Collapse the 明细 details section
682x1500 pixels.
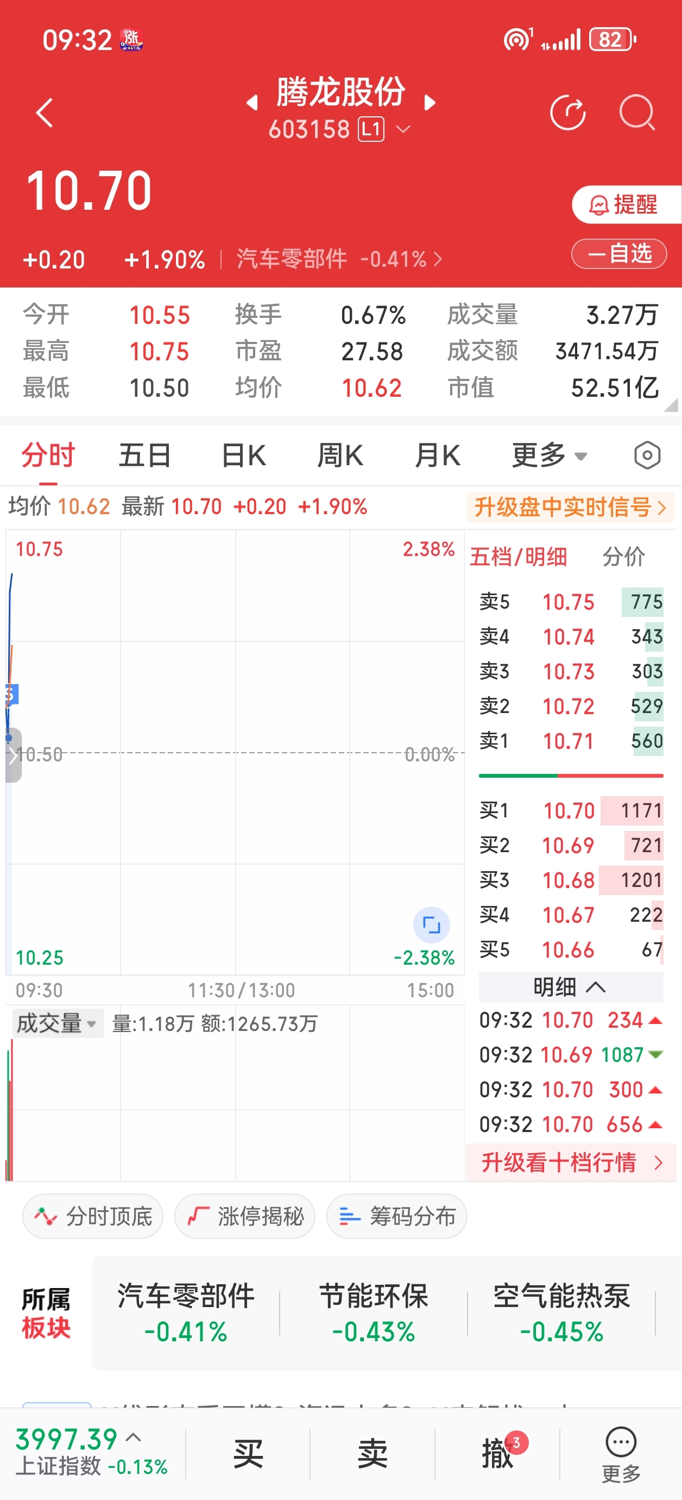point(571,987)
